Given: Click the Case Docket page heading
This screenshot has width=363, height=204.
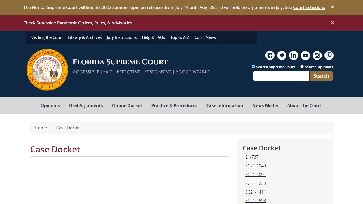Looking at the screenshot, I should [55, 149].
